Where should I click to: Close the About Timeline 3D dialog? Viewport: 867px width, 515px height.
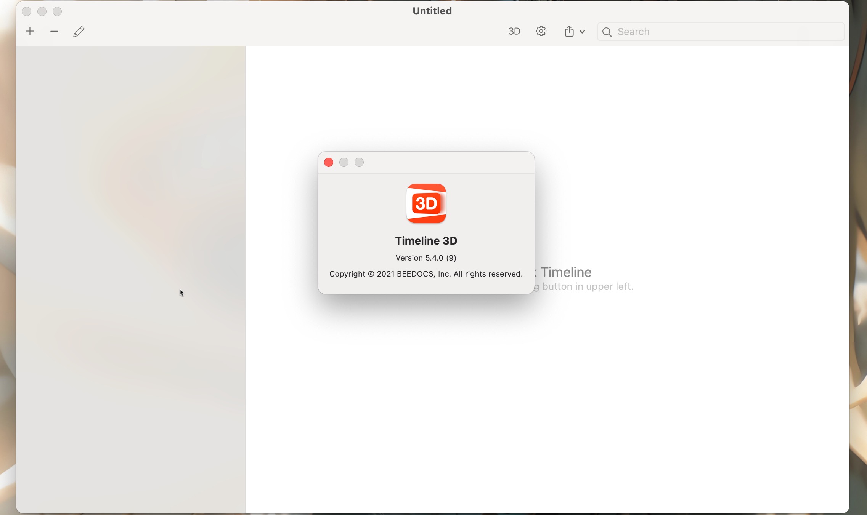[x=329, y=162]
